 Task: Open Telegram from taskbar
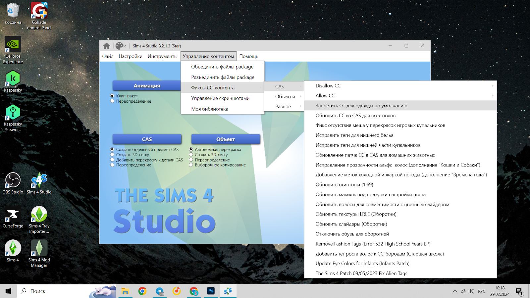click(160, 291)
